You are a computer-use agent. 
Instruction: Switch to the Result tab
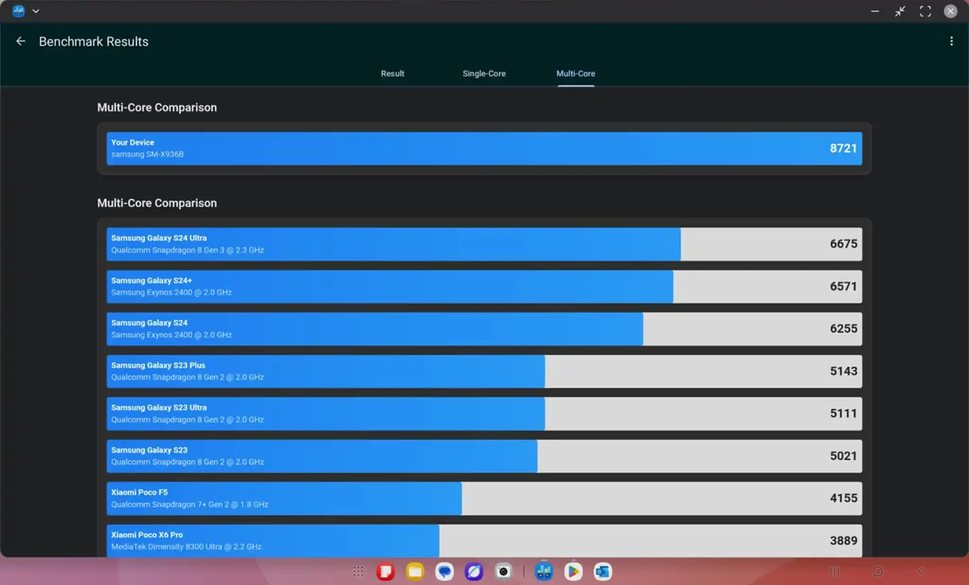point(392,73)
